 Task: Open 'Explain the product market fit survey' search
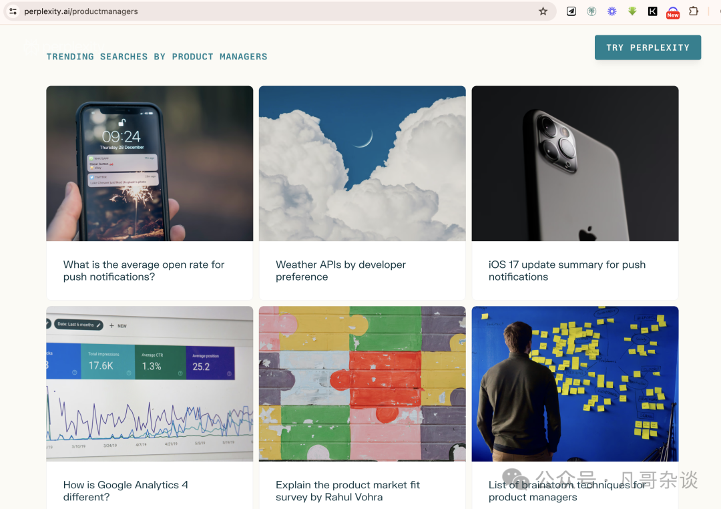348,490
